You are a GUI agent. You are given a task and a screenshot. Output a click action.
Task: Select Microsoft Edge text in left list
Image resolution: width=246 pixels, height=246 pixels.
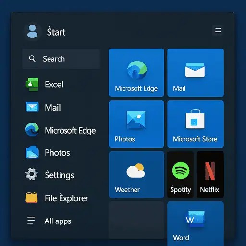(70, 131)
